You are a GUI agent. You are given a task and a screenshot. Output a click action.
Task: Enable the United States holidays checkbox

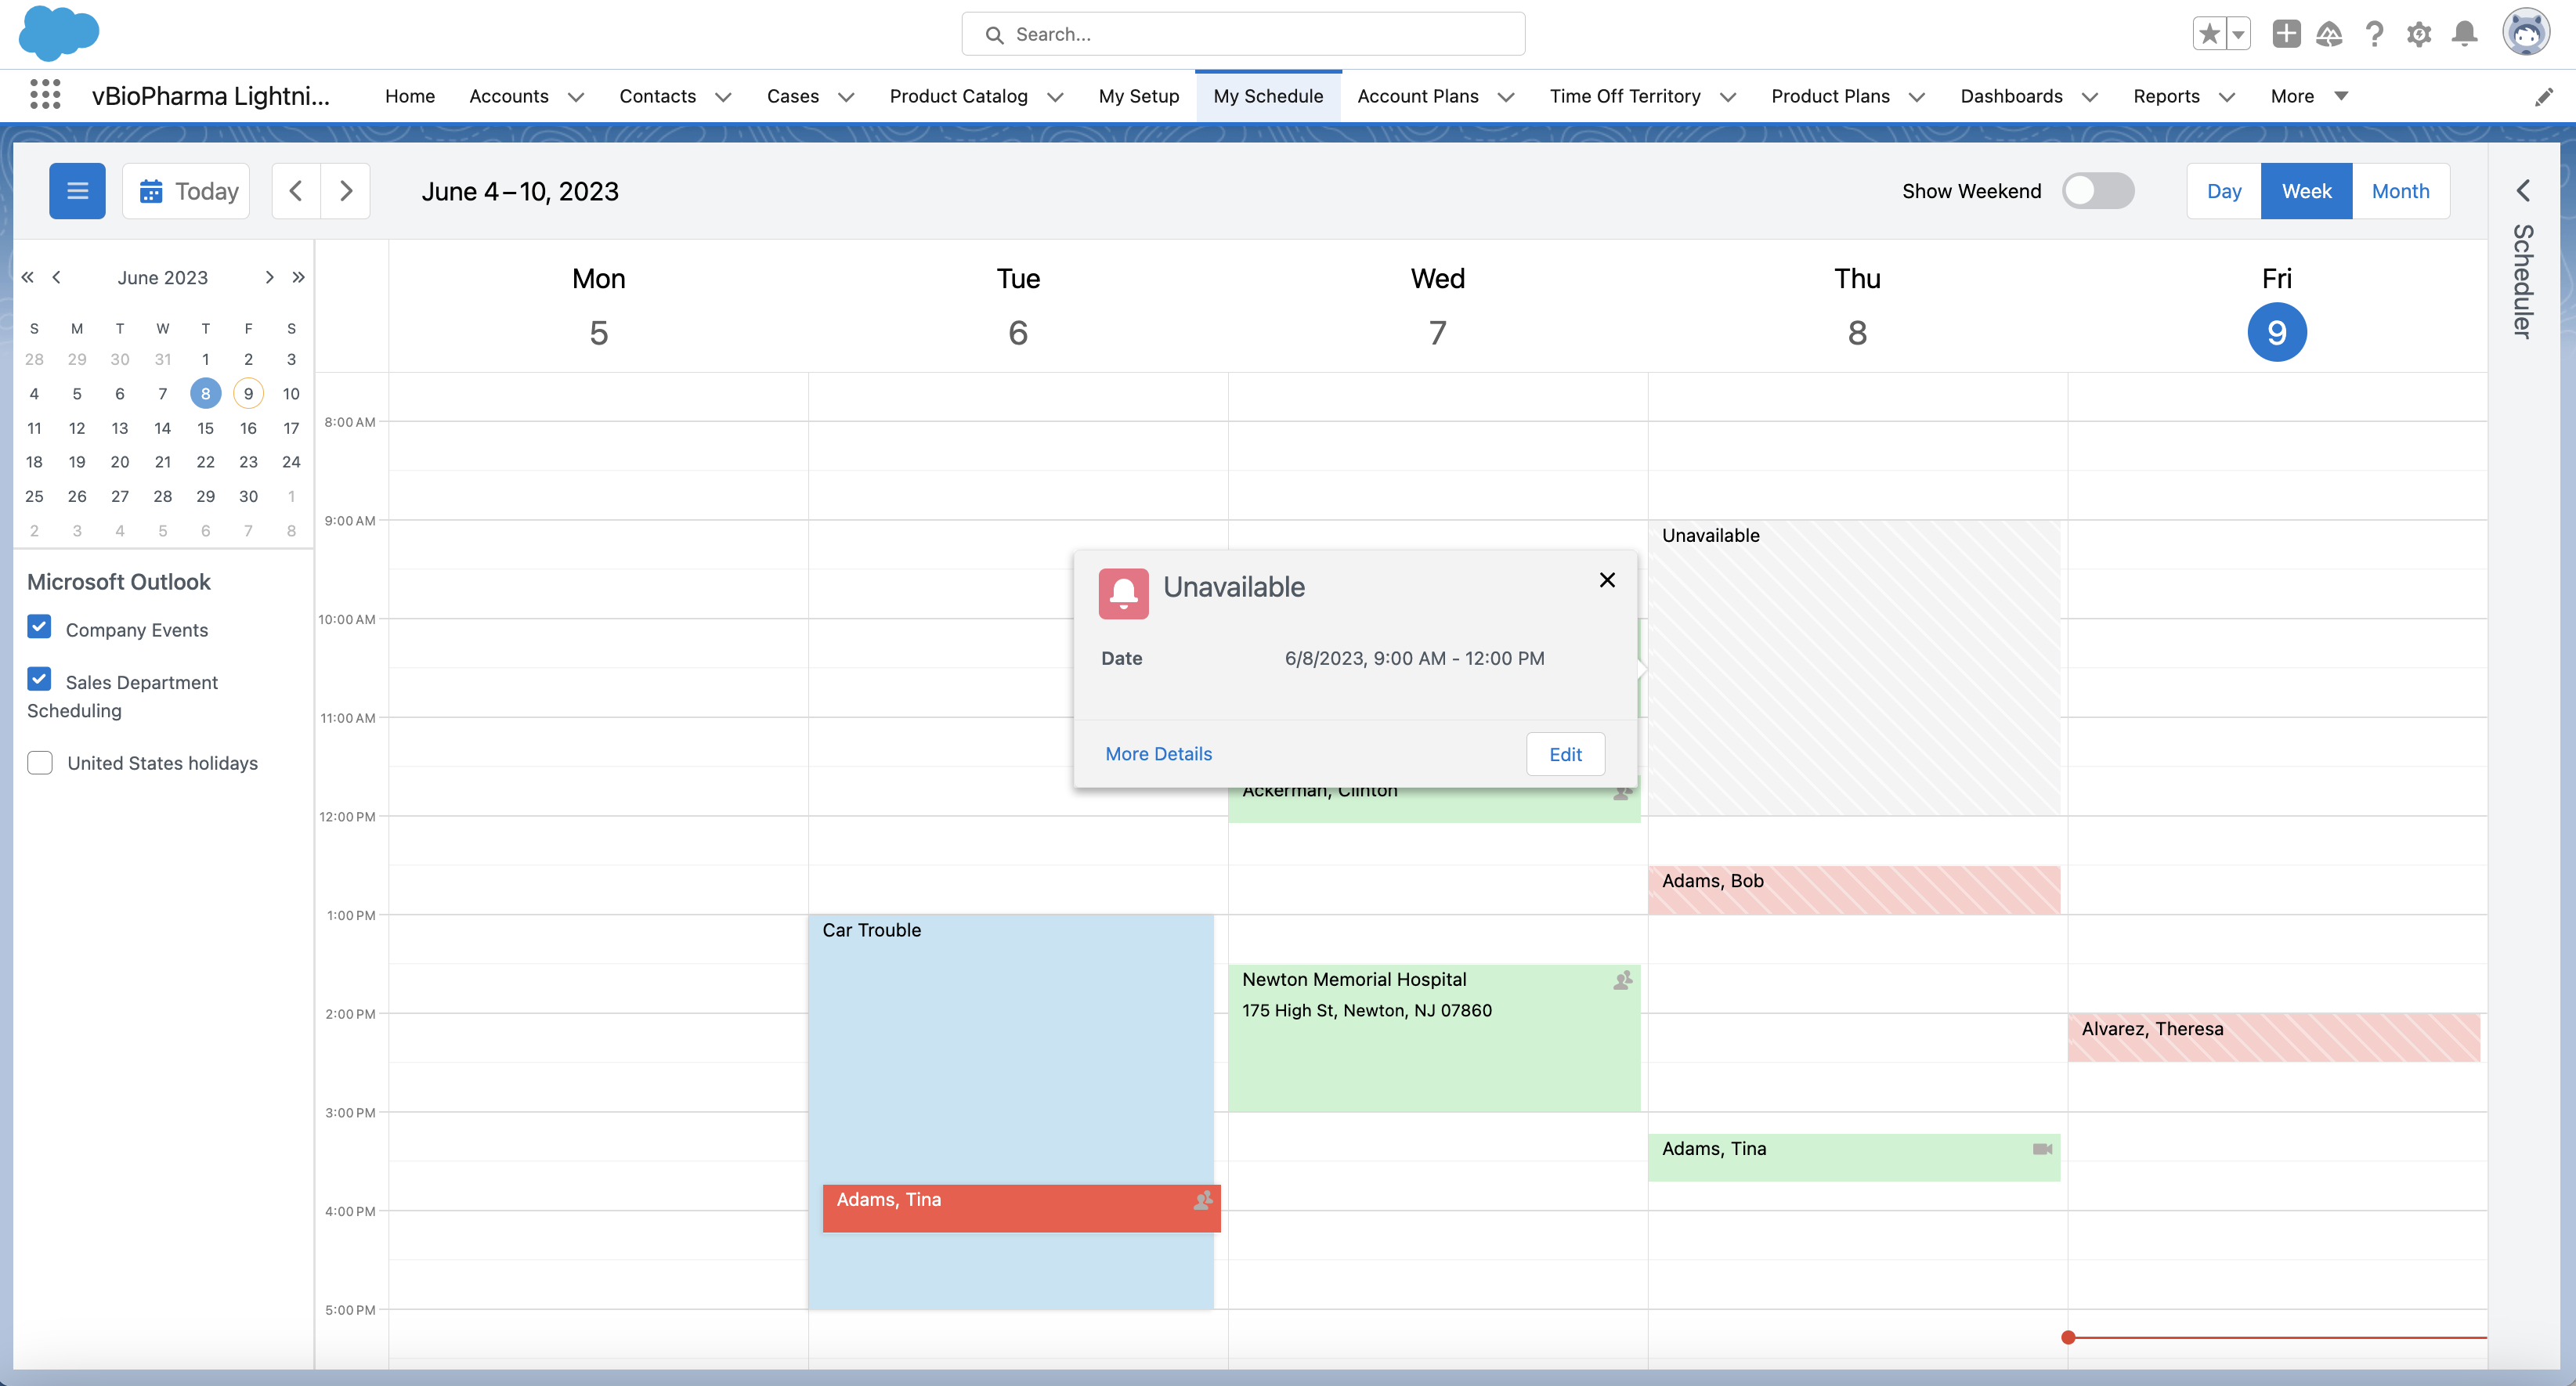(40, 762)
